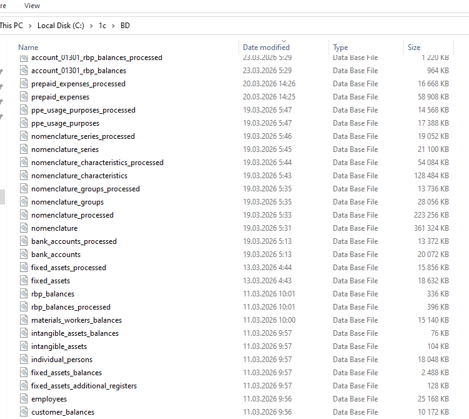Image resolution: width=469 pixels, height=419 pixels.
Task: Click the 76 KB size value
Action: (440, 333)
